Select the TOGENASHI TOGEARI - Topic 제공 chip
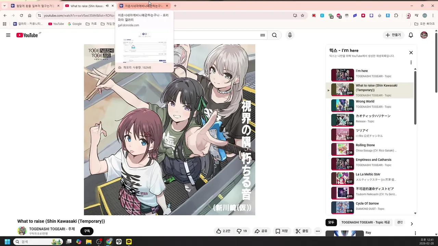 pos(365,222)
